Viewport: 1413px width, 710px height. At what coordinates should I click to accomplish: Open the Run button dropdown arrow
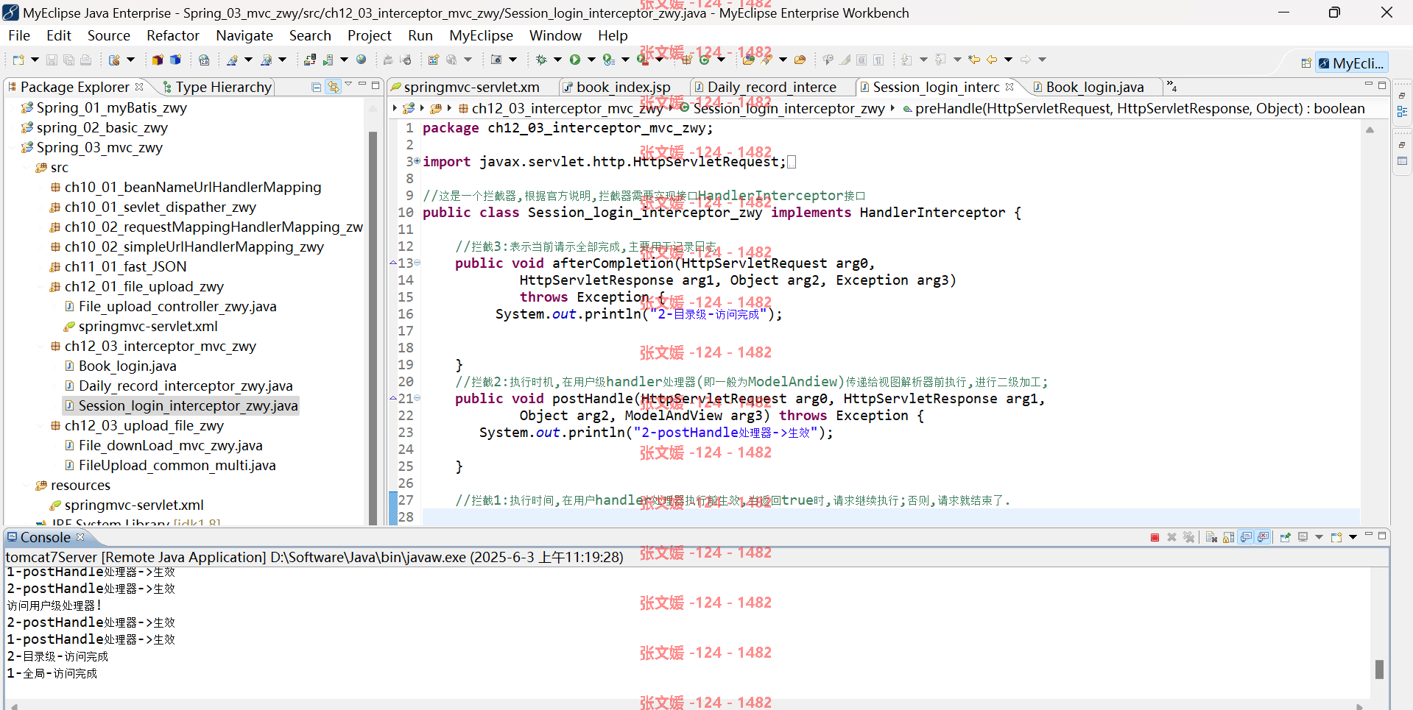(x=591, y=60)
